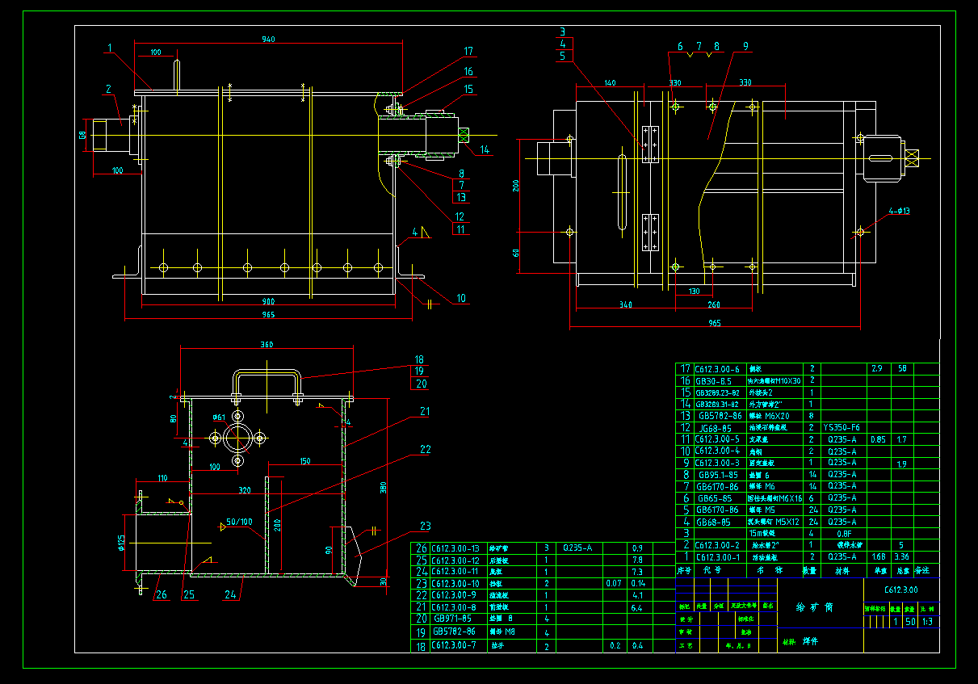Click the stacked balloons 3, 4, 5
This screenshot has height=684, width=978.
563,44
